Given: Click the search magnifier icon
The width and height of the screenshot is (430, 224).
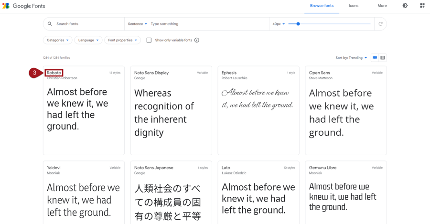Looking at the screenshot, I should (50, 24).
